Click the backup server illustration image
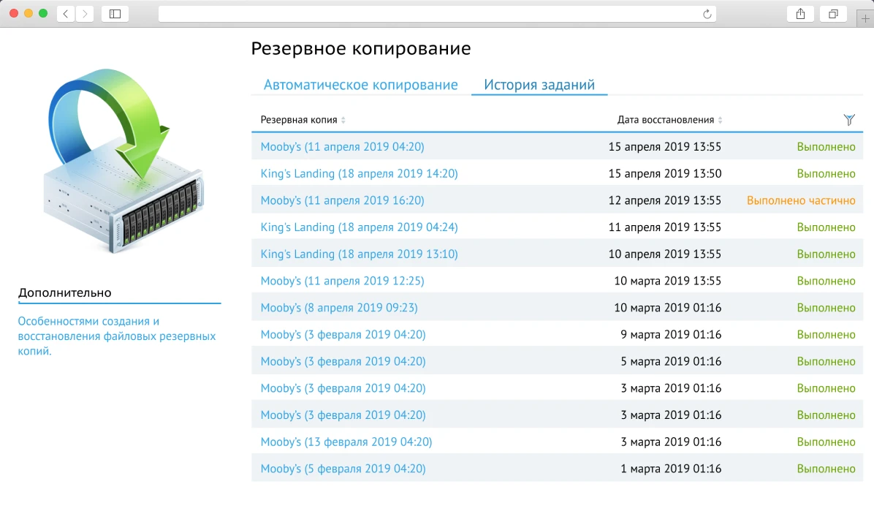 pyautogui.click(x=121, y=161)
